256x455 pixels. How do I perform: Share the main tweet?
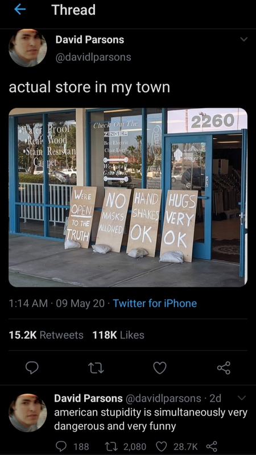224,367
